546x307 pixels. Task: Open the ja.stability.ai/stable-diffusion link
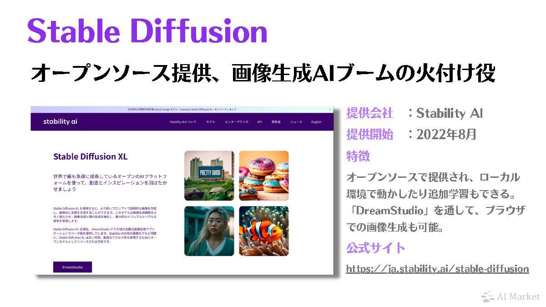437,268
